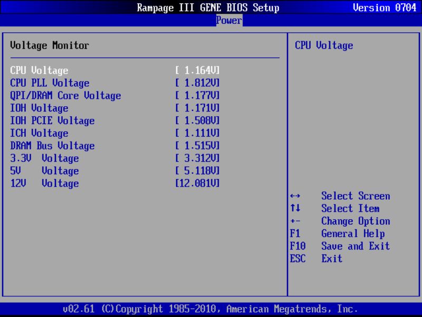Image resolution: width=422 pixels, height=317 pixels.
Task: Click the Rampage III GENE BIOS Setup title
Action: (x=208, y=7)
